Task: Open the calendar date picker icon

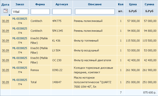Action: (x=6, y=11)
